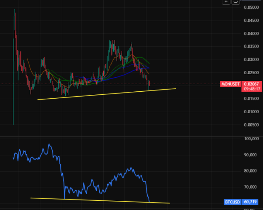Click the 100,000 label on BTC scale

(x=251, y=139)
